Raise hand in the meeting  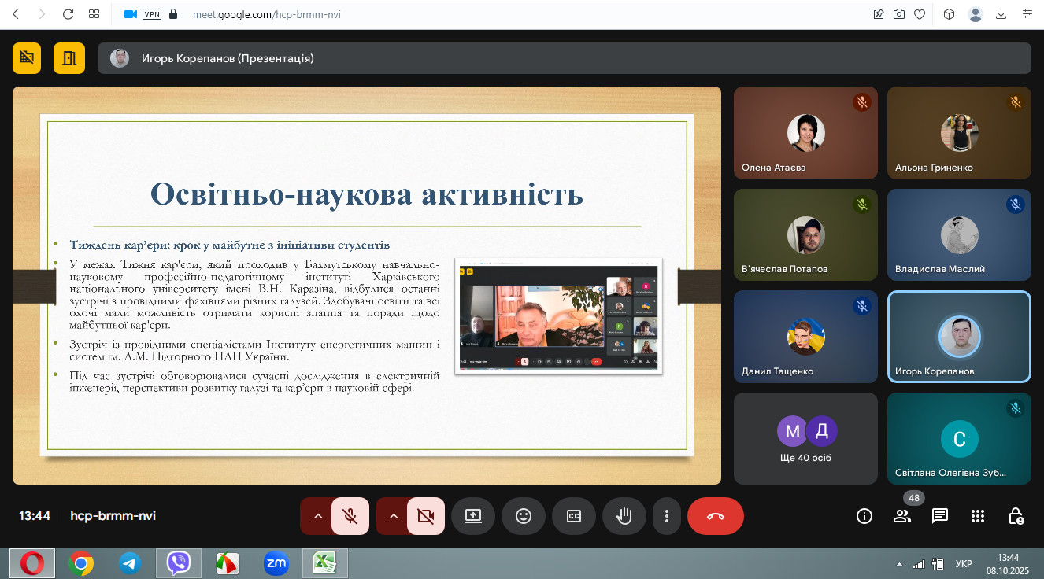[x=624, y=516]
